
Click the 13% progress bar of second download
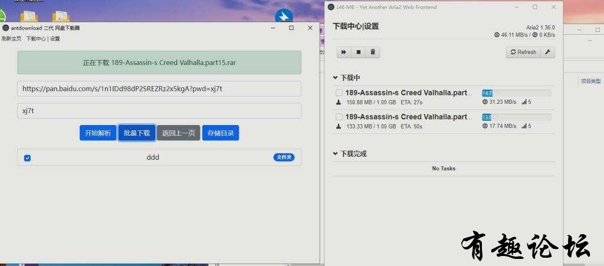pyautogui.click(x=516, y=117)
